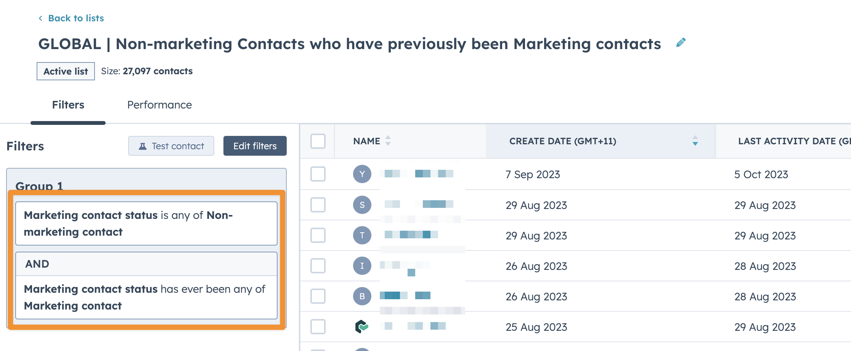The image size is (851, 351).
Task: Click the Test contact button
Action: coord(171,146)
